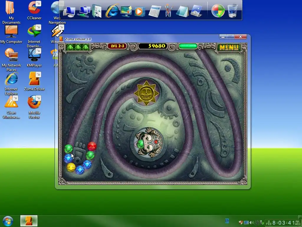Open the computer icon in dock
Image resolution: width=302 pixels, height=227 pixels.
tap(69, 12)
